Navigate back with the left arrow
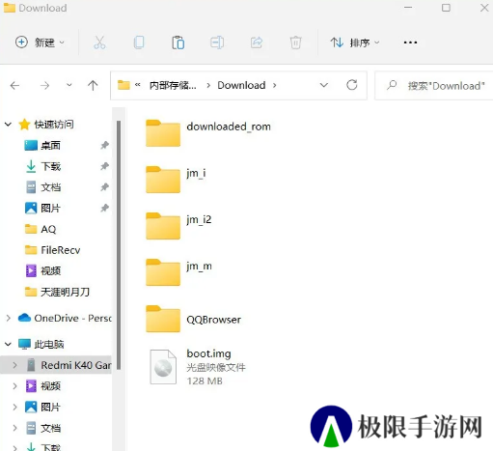Screen dimensions: 493x451 point(14,85)
